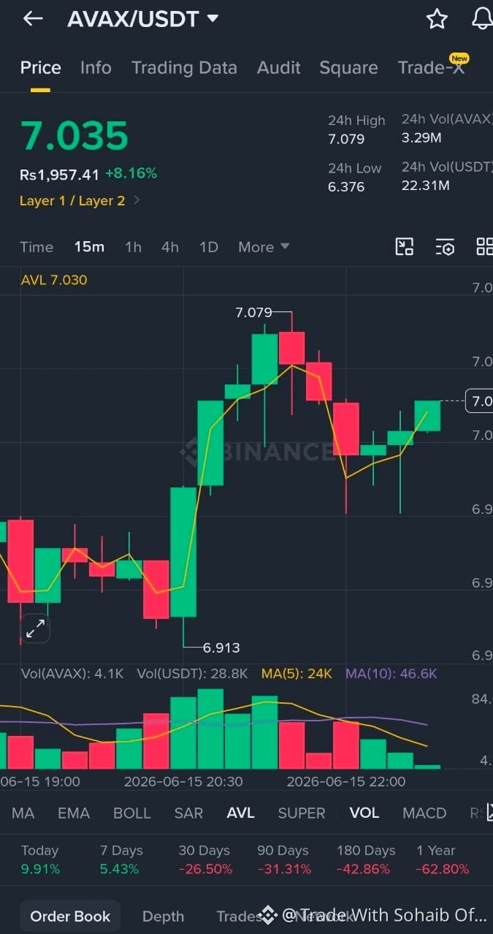
Task: Select the 4h chart interval
Action: click(170, 247)
